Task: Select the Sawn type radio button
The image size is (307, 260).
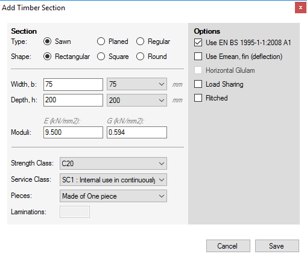Action: [47, 42]
